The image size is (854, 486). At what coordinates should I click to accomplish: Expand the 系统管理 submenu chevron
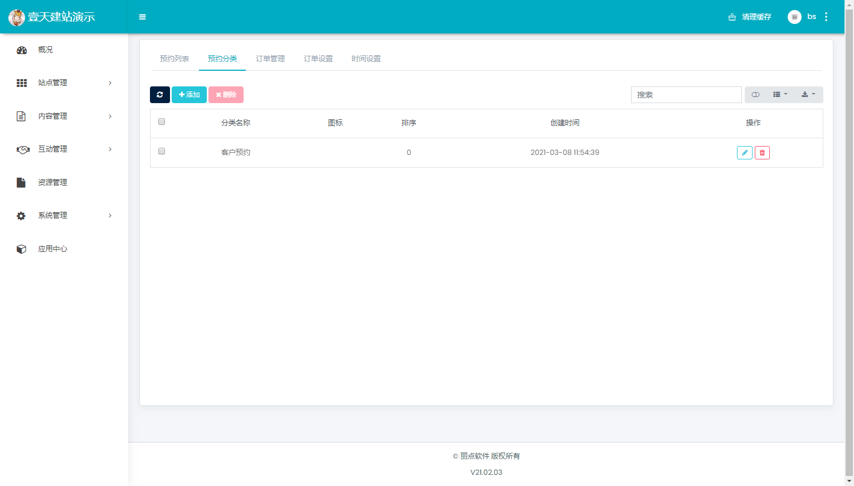click(110, 216)
